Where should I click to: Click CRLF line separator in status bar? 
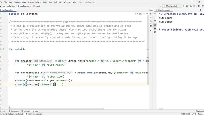(x=188, y=114)
